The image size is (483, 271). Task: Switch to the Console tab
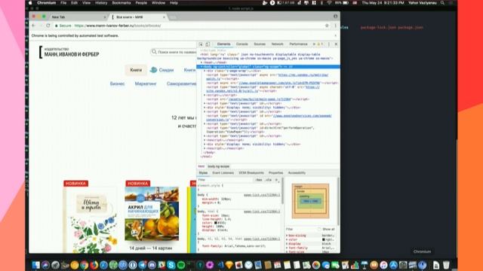[x=241, y=44]
